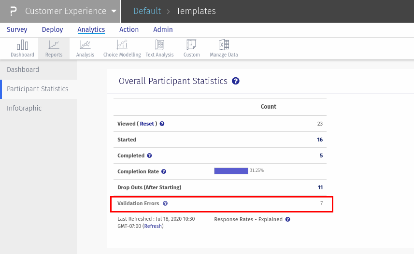Click help icon beside Overall Participant Statistics

236,81
